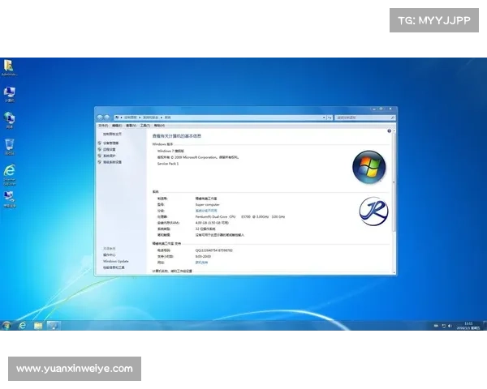Open Remote settings link in sidebar
The image size is (487, 389).
click(109, 149)
